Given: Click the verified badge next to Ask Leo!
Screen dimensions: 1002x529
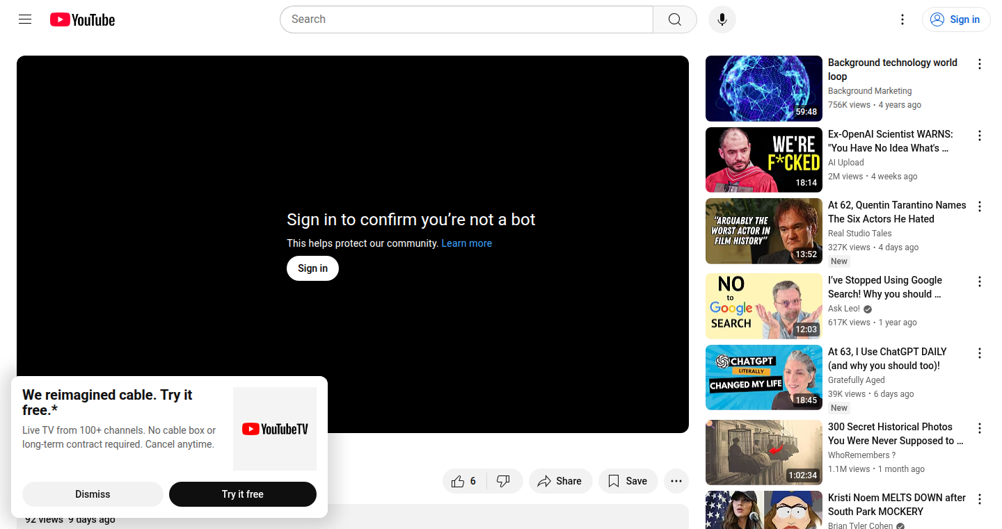Looking at the screenshot, I should [868, 309].
